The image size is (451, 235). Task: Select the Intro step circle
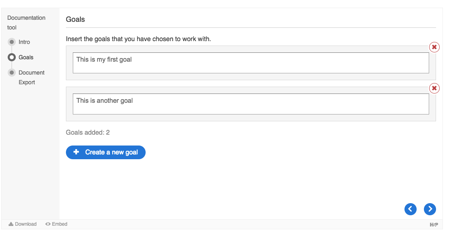11,42
